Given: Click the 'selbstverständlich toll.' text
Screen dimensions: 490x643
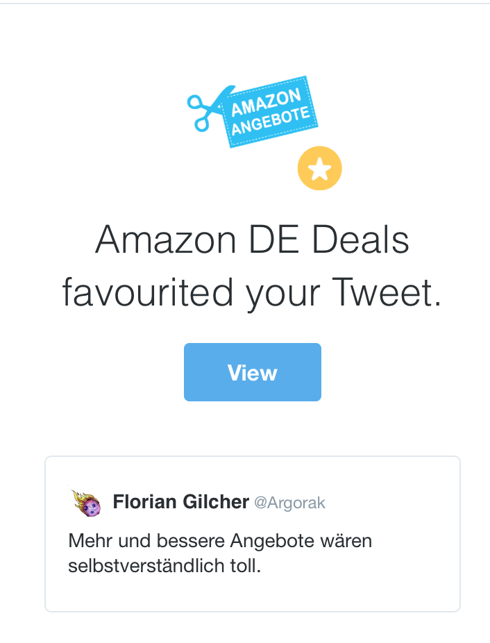Looking at the screenshot, I should click(164, 566).
